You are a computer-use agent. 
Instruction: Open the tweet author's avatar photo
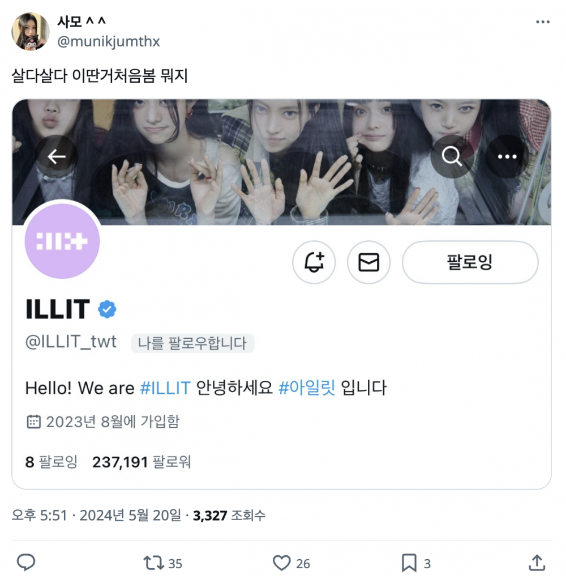(x=31, y=31)
